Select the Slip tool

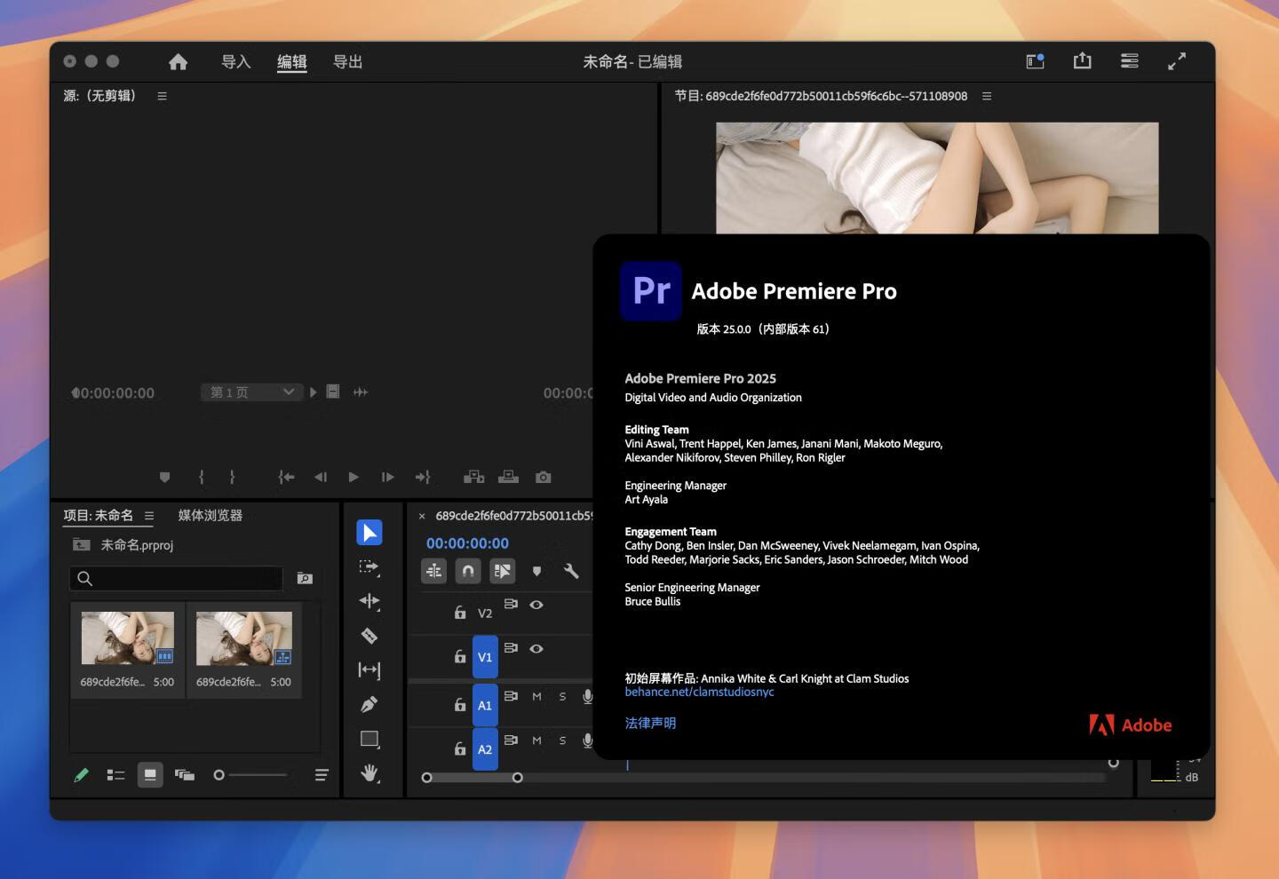coord(369,669)
